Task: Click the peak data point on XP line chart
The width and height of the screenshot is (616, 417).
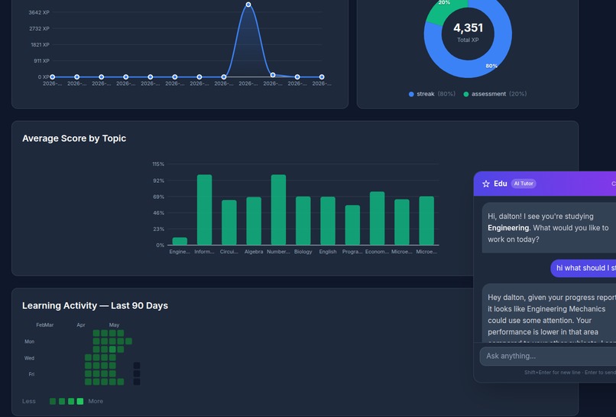Action: [248, 5]
